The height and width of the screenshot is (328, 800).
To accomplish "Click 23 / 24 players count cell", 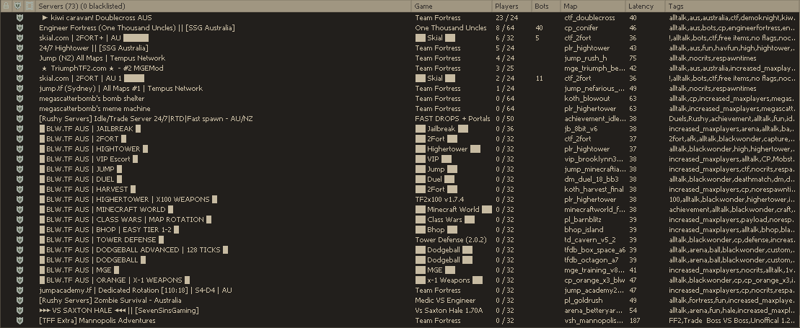I will click(506, 18).
